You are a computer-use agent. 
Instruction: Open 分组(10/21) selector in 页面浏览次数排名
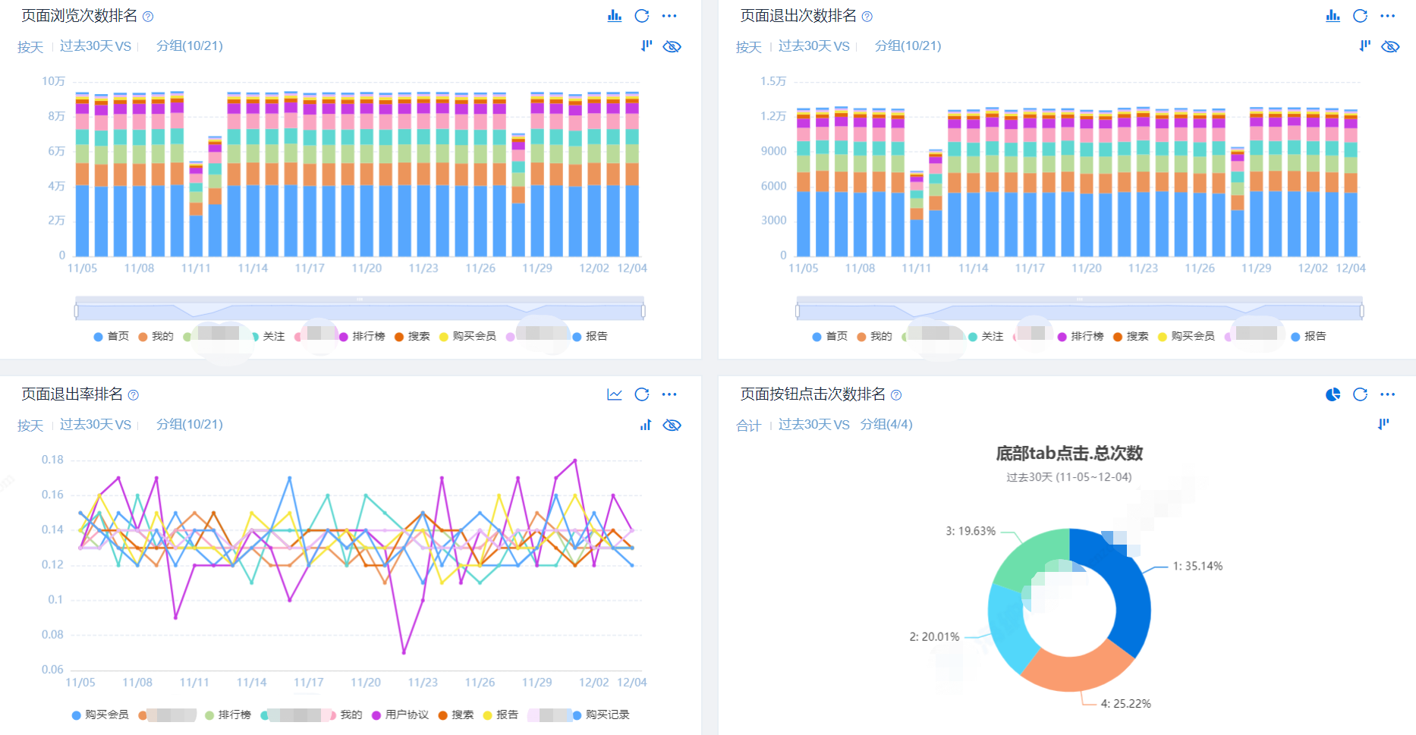pyautogui.click(x=190, y=46)
